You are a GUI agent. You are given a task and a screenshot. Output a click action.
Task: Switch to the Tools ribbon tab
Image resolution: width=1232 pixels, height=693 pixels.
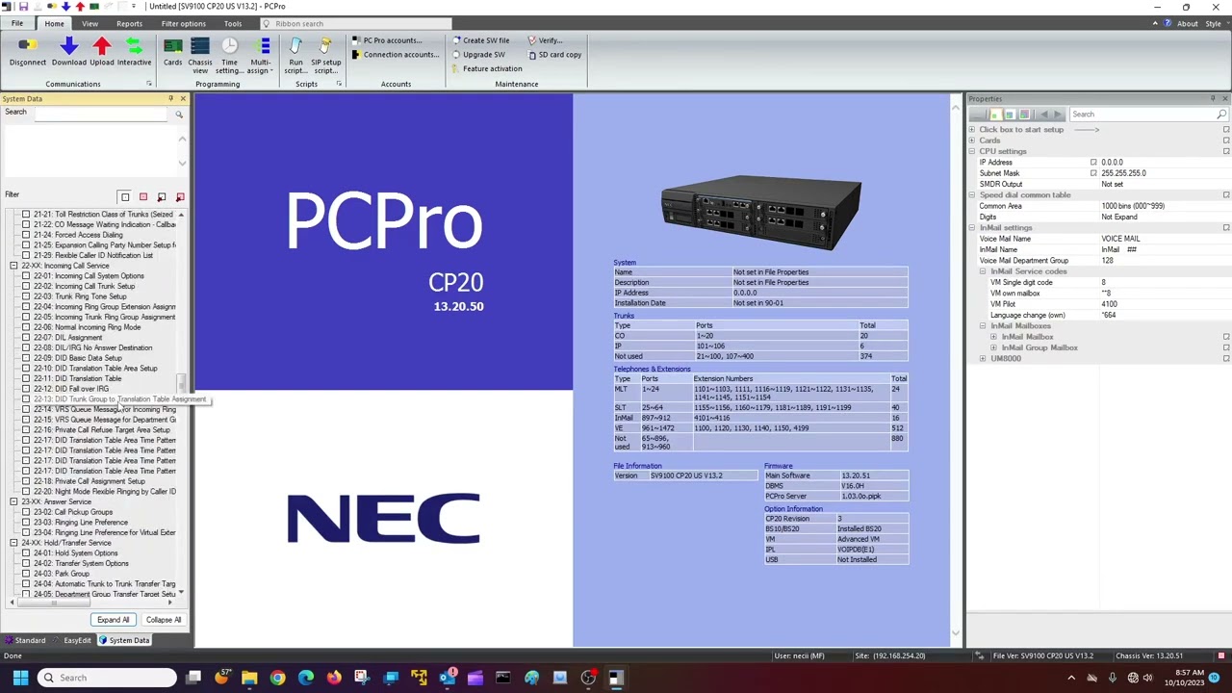coord(233,23)
